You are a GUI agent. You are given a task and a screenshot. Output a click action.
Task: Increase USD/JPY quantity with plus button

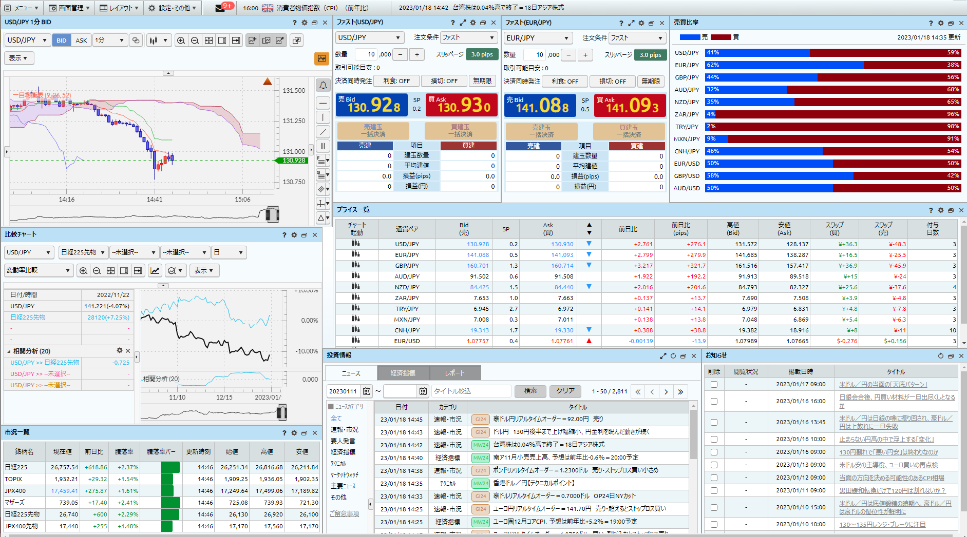pos(417,54)
